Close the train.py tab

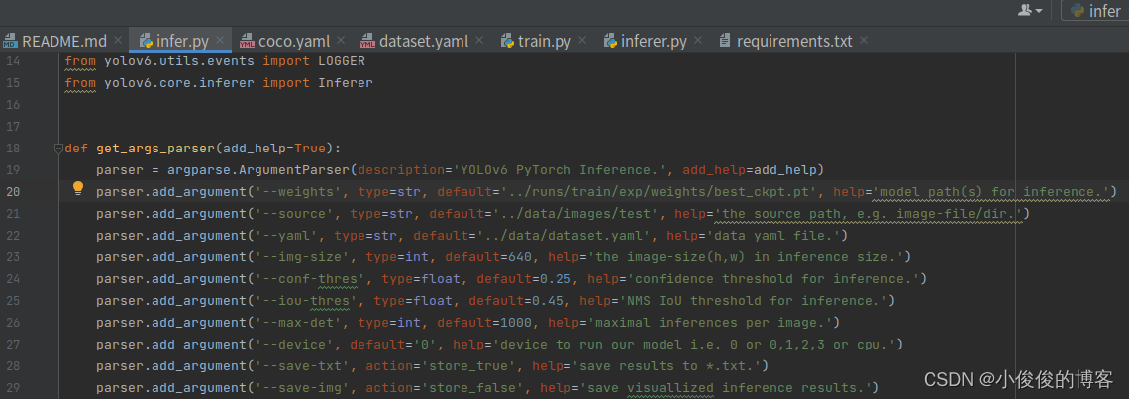(x=583, y=41)
